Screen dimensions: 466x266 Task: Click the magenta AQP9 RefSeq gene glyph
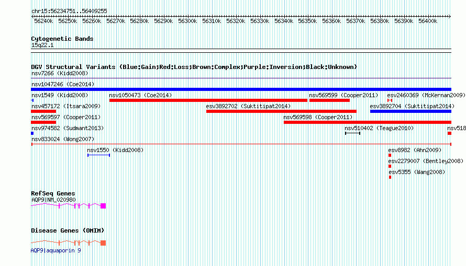coord(69,205)
